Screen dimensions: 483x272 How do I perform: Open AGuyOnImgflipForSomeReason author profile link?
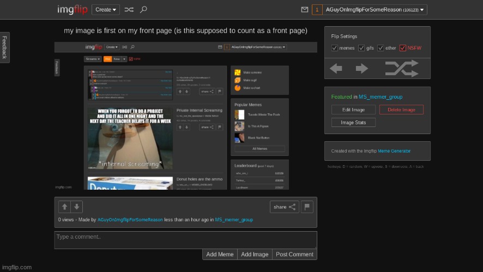pos(130,220)
